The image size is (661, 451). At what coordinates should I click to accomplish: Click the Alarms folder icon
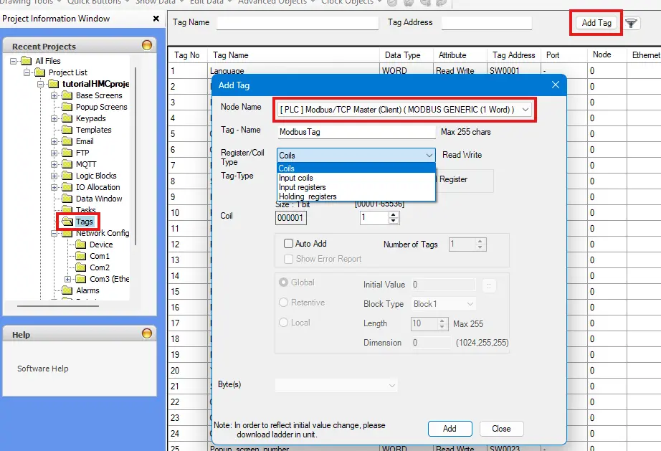[x=67, y=290]
